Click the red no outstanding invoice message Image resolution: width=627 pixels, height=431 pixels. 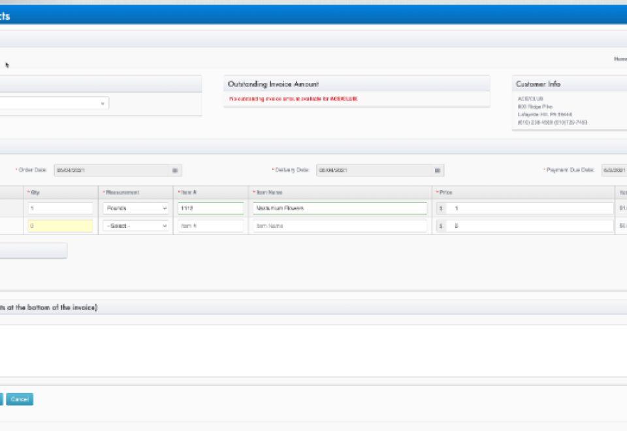pyautogui.click(x=293, y=99)
